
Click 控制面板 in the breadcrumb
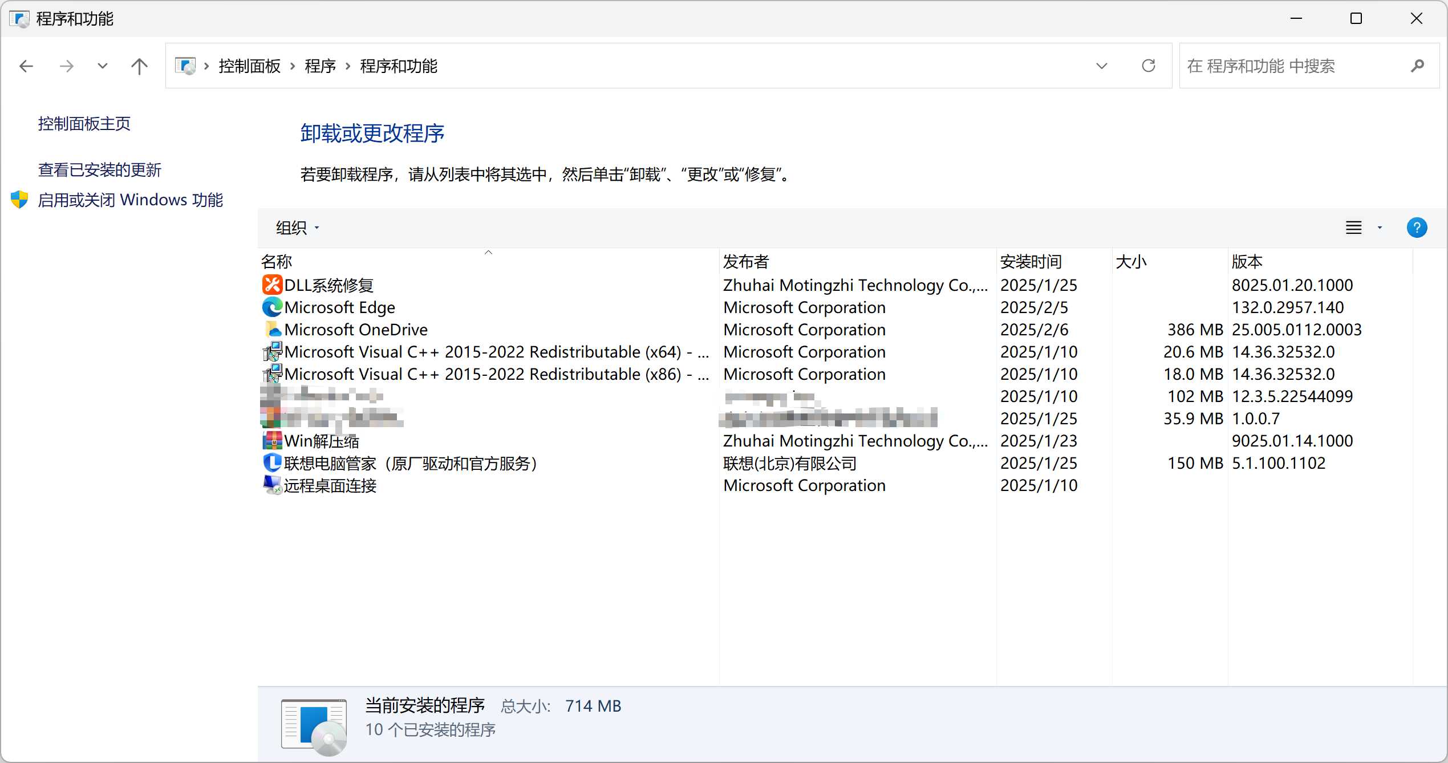pyautogui.click(x=249, y=66)
